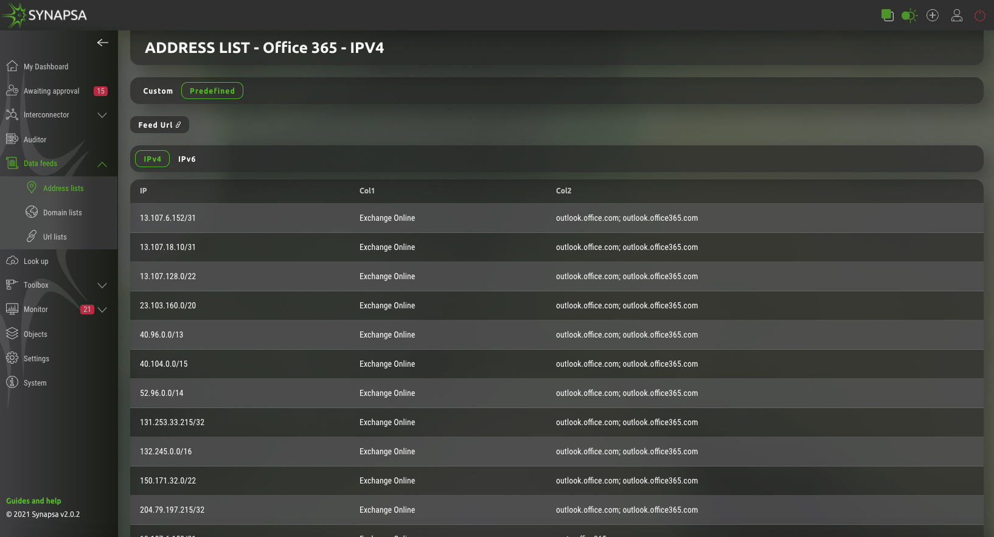994x537 pixels.
Task: Click the Data feeds list icon
Action: click(12, 163)
